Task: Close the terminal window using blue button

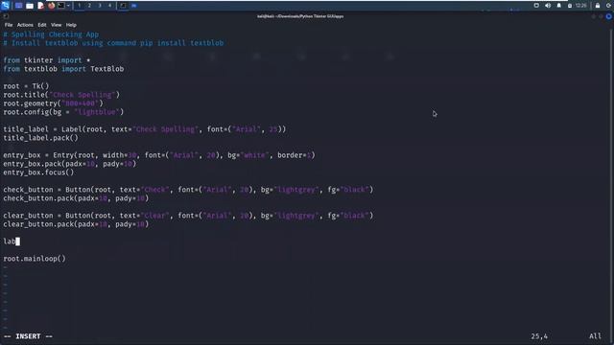Action: (609, 16)
